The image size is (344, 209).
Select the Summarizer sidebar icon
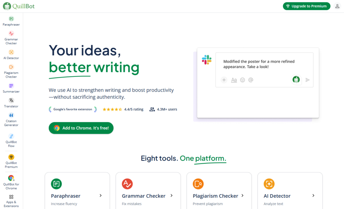11,86
